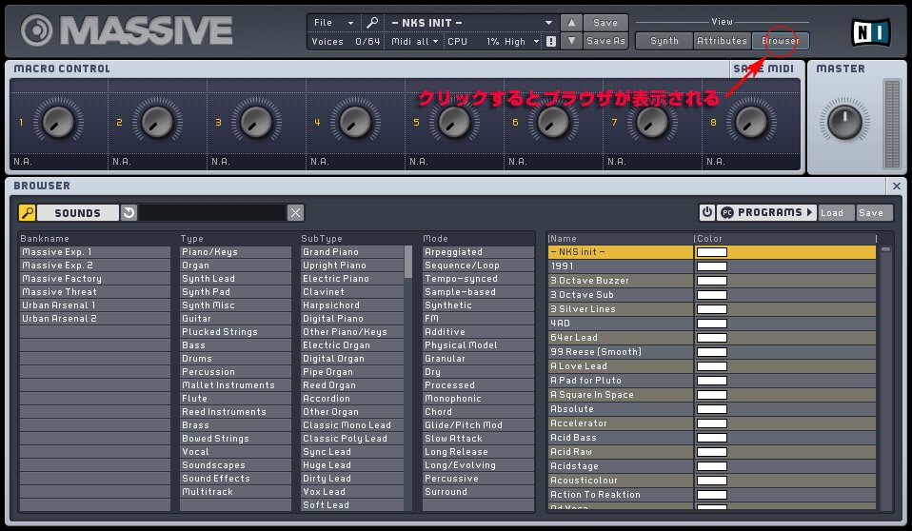Click the Save As button
This screenshot has height=531, width=912.
(x=605, y=41)
